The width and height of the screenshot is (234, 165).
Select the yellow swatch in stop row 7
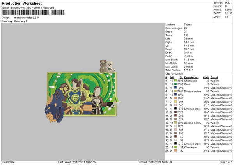pos(175,102)
